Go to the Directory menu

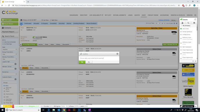[83, 15]
